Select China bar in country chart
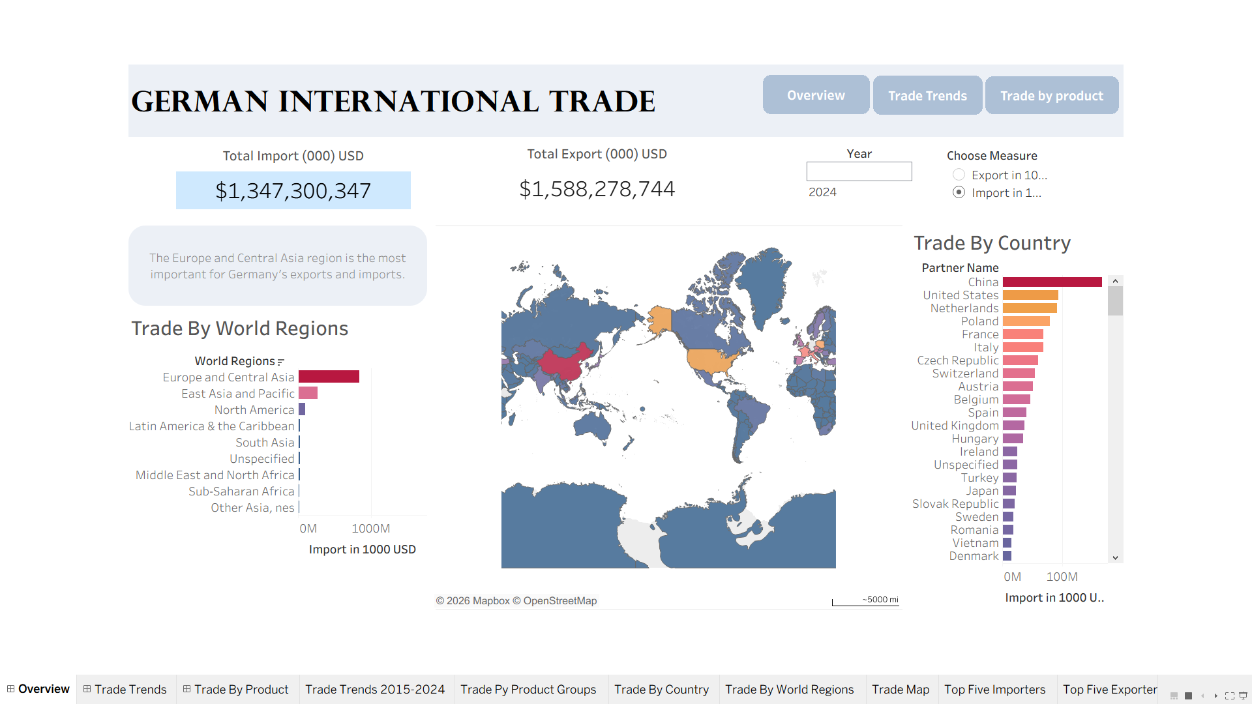Image resolution: width=1252 pixels, height=704 pixels. [1052, 282]
